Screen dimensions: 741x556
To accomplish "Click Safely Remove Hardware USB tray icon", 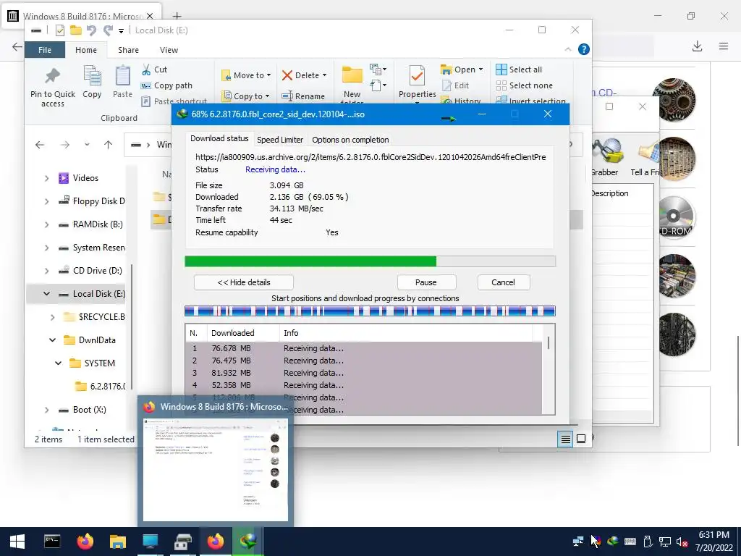I will [x=648, y=542].
